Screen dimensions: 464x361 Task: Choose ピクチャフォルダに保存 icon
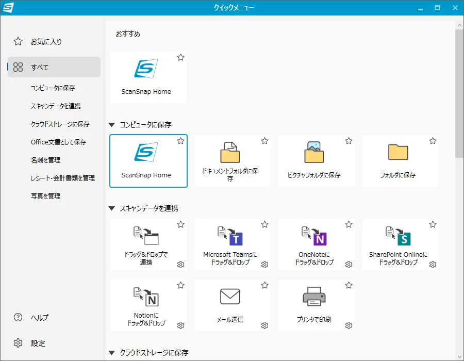tap(314, 153)
